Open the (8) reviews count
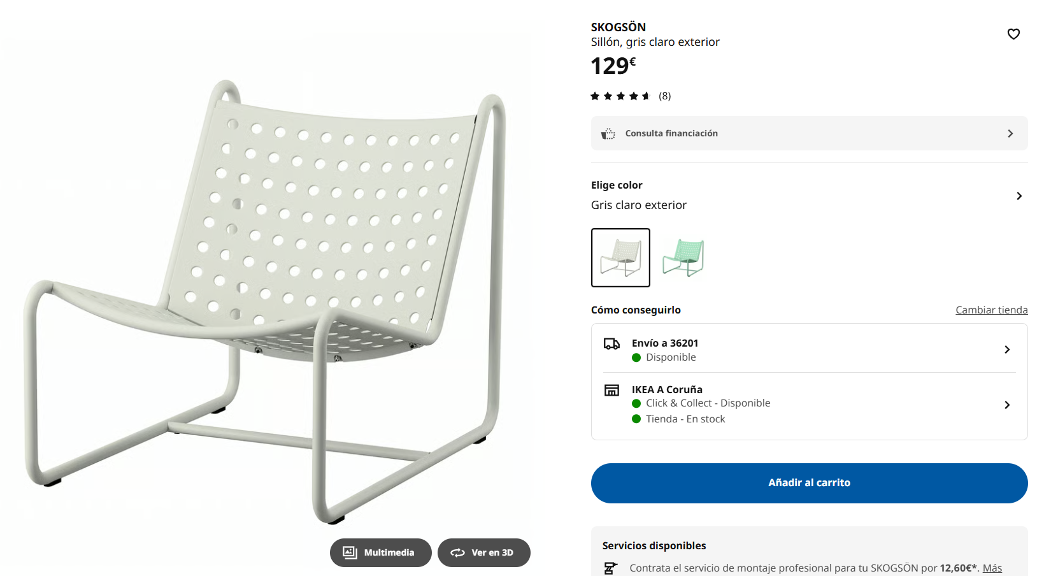1058x576 pixels. pyautogui.click(x=664, y=96)
